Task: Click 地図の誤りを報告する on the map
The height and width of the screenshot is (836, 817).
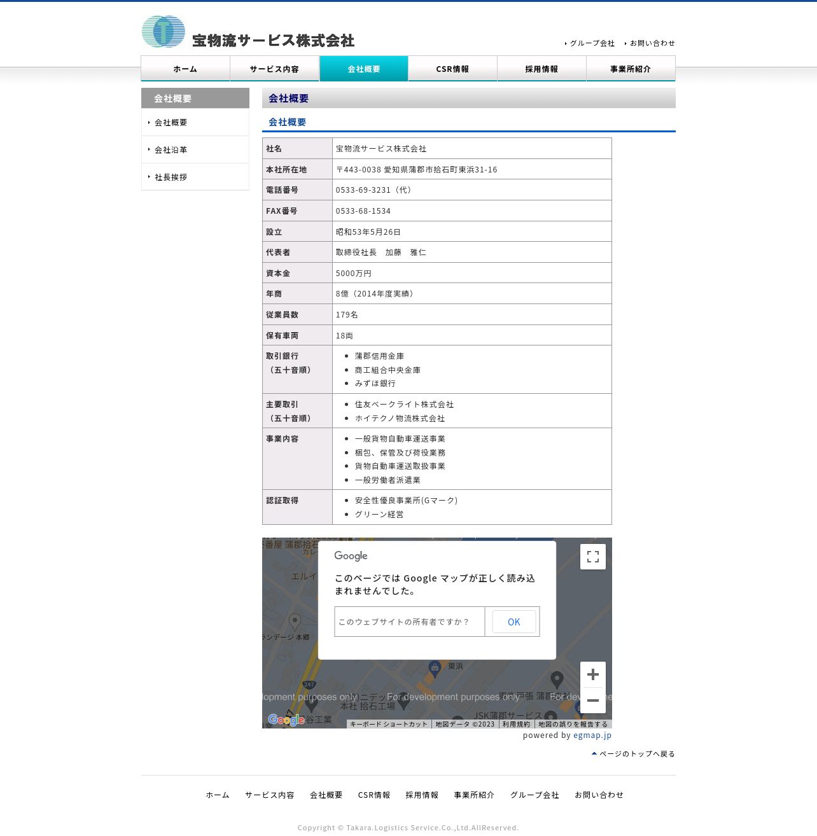Action: coord(573,724)
